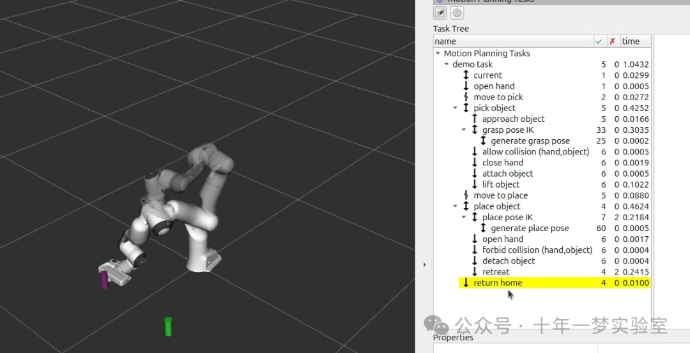Click the purple cylinder held by the gripper

click(x=104, y=280)
